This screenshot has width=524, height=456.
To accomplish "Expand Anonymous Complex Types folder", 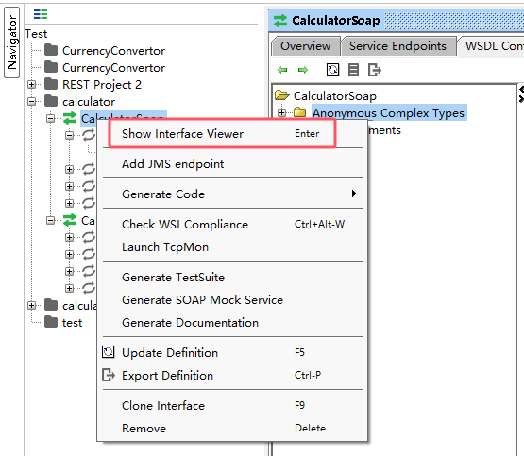I will pos(281,113).
